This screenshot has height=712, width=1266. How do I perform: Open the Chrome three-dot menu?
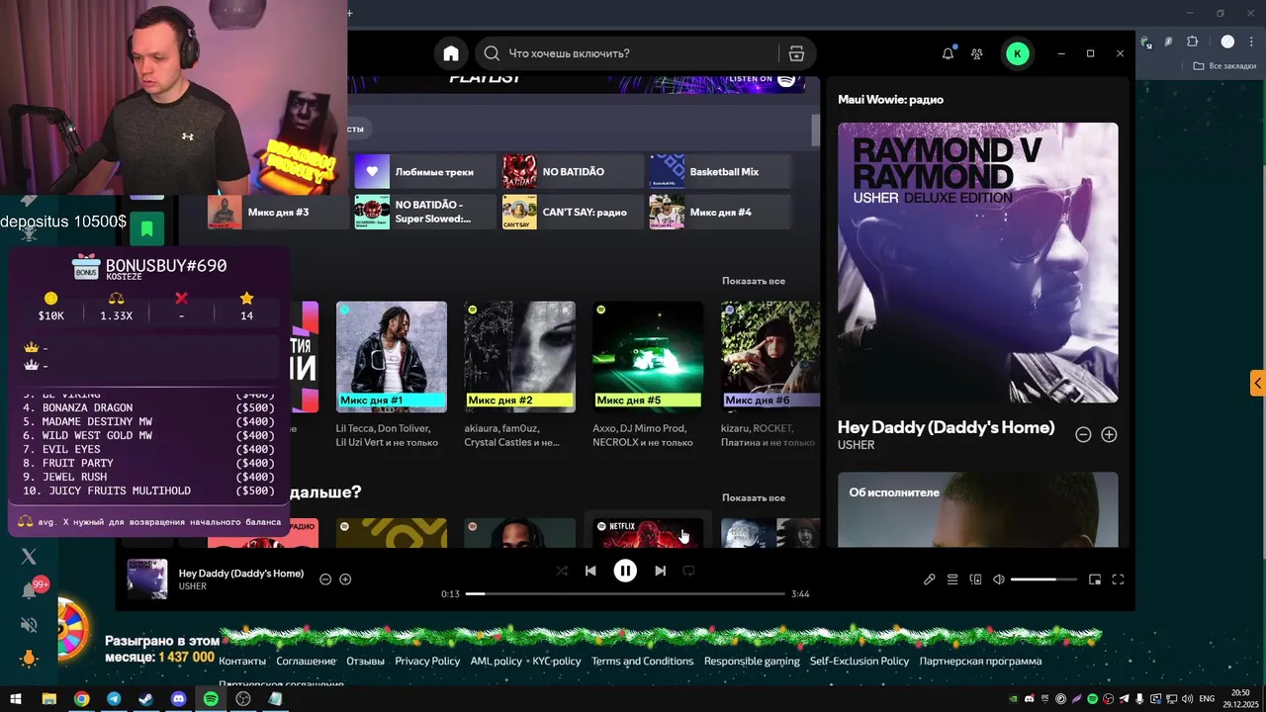[1252, 42]
